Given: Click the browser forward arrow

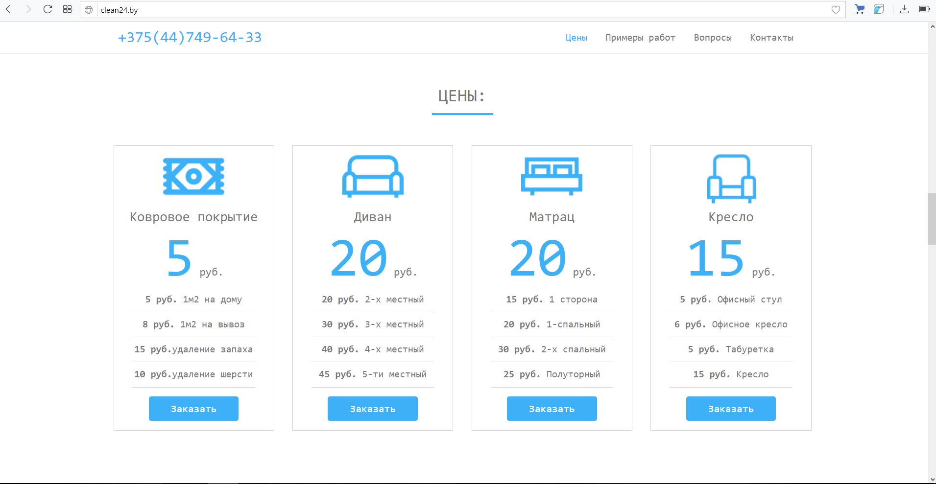Looking at the screenshot, I should click(x=28, y=9).
